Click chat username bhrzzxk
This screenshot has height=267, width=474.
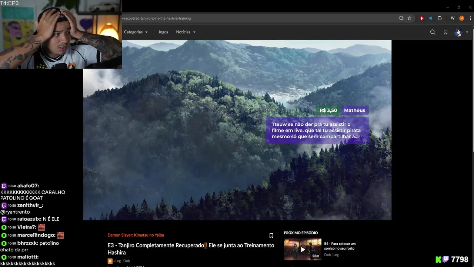click(27, 243)
